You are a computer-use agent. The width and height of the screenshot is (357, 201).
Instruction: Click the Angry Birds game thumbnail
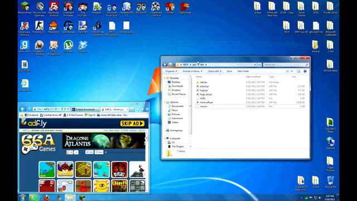tap(65, 169)
